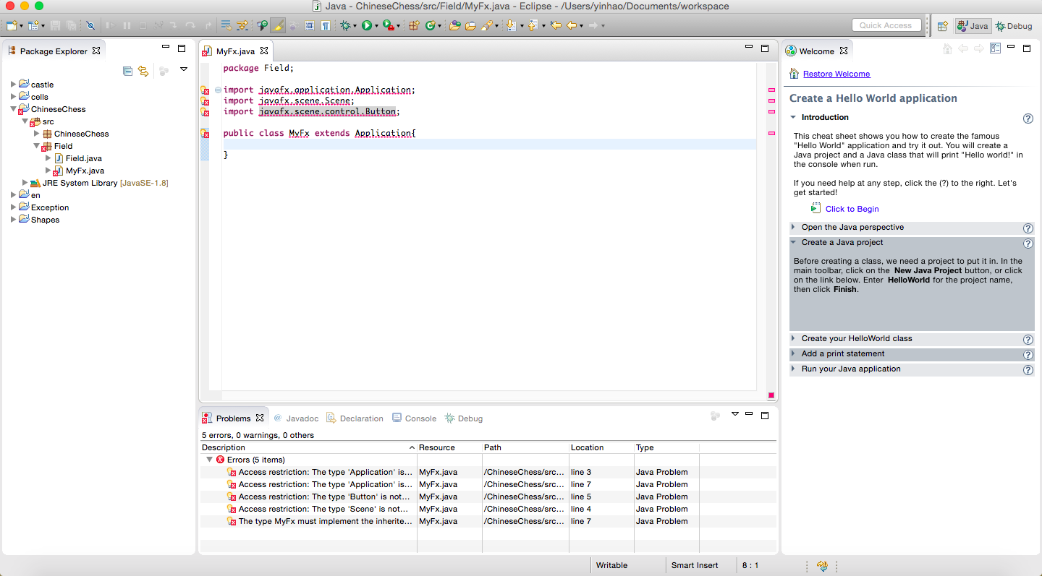Click help icon beside Create a Java project
The height and width of the screenshot is (576, 1042).
click(x=1028, y=244)
